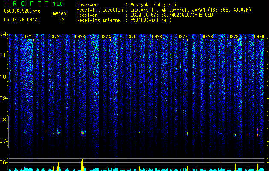Select observer name Masayuki Kobayashi
Image resolution: width=269 pixels, height=171 pixels.
(154, 5)
